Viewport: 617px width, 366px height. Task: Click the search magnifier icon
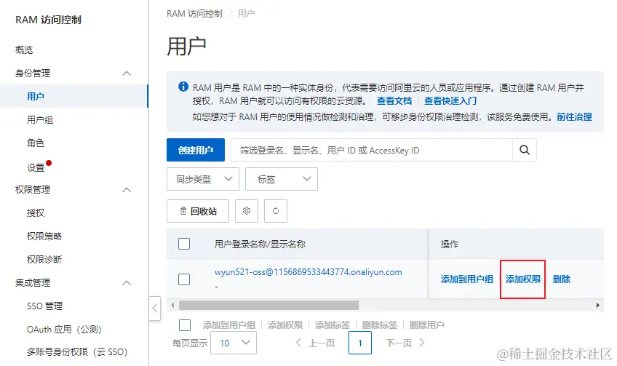524,150
